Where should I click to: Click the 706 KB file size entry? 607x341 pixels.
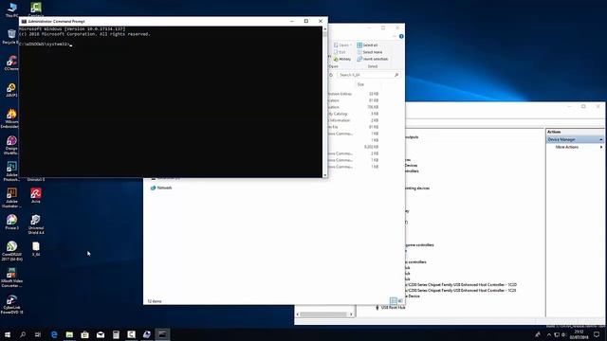(x=373, y=107)
